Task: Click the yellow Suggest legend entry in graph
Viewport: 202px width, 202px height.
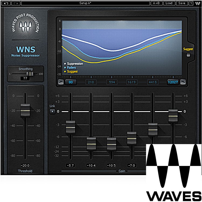Action: tap(71, 71)
